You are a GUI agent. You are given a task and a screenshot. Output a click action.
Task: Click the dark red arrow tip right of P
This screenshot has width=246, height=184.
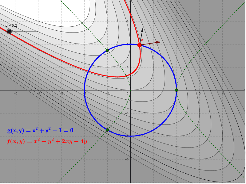pos(159,42)
